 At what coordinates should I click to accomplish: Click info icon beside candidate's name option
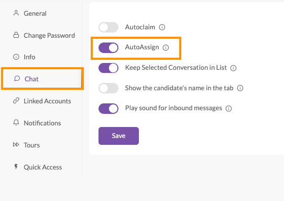click(240, 88)
